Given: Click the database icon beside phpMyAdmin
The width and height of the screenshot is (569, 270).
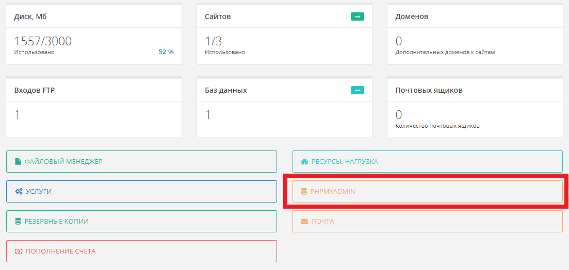Looking at the screenshot, I should click(304, 191).
